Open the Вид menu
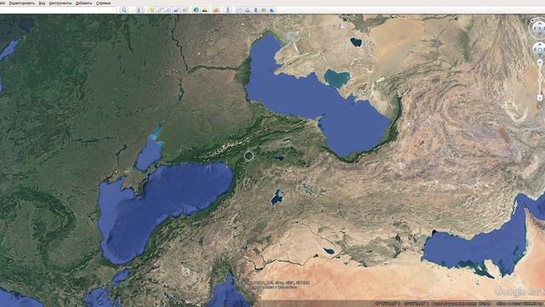 pyautogui.click(x=42, y=3)
